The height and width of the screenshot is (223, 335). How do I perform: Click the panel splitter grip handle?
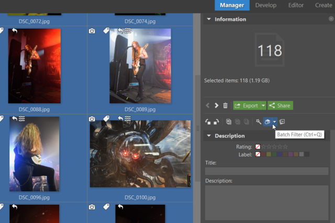pos(198,128)
